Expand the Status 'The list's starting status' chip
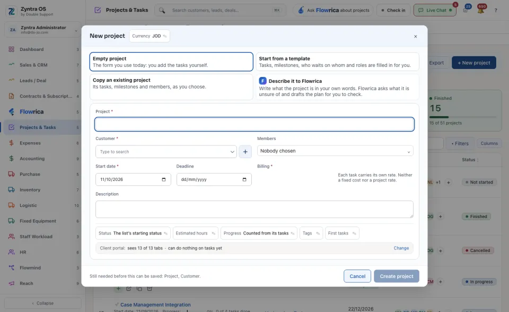The image size is (509, 312). pos(133,233)
